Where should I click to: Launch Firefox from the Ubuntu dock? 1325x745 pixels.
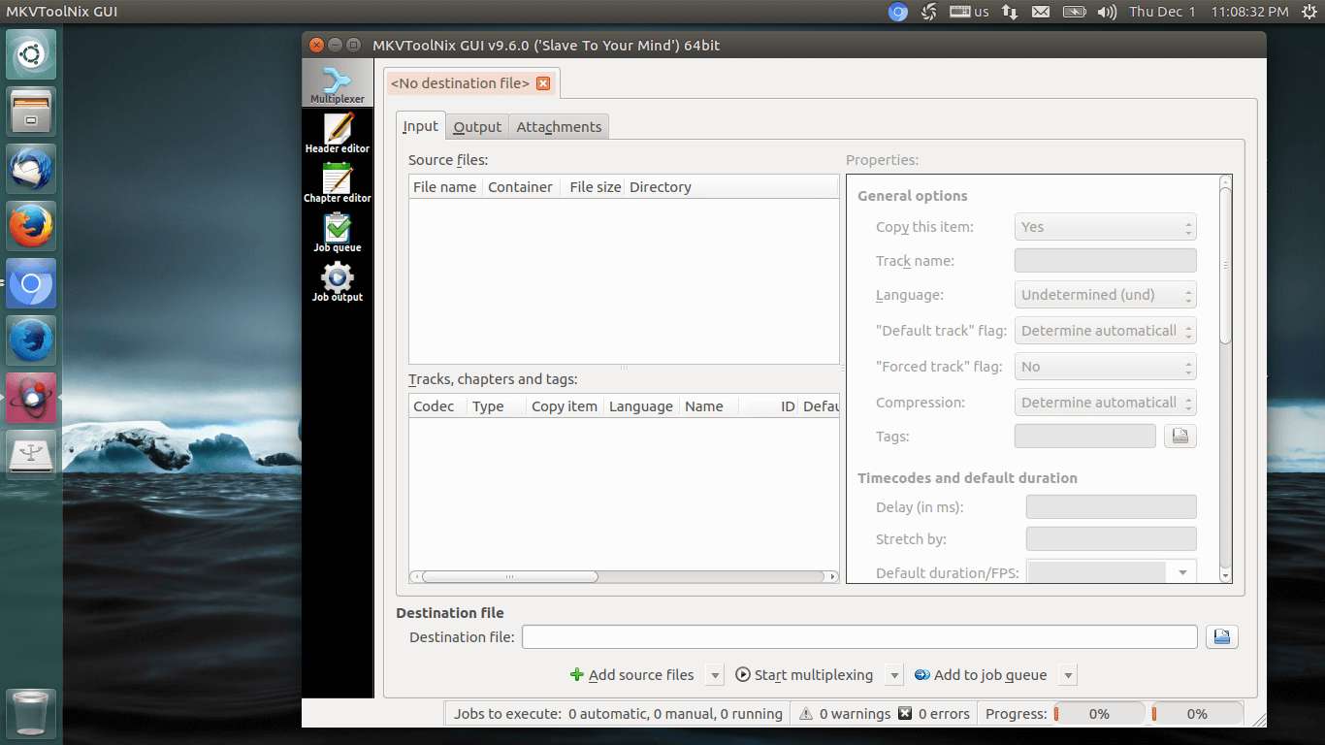point(31,227)
